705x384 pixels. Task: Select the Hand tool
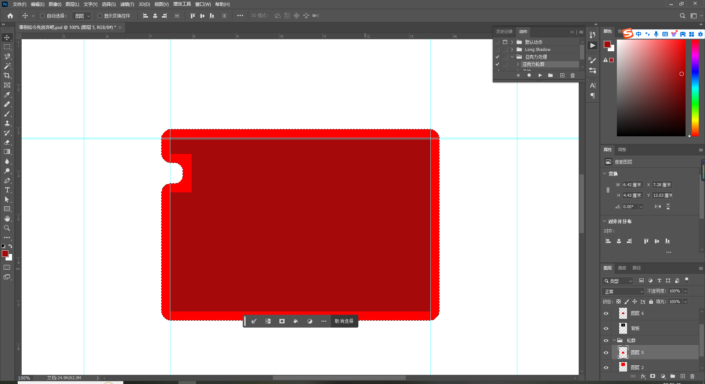[7, 218]
